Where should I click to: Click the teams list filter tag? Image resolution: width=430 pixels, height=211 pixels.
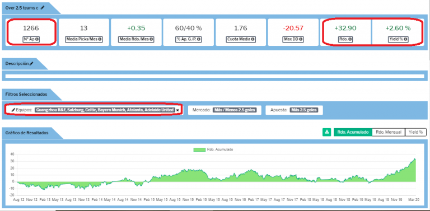pyautogui.click(x=105, y=110)
